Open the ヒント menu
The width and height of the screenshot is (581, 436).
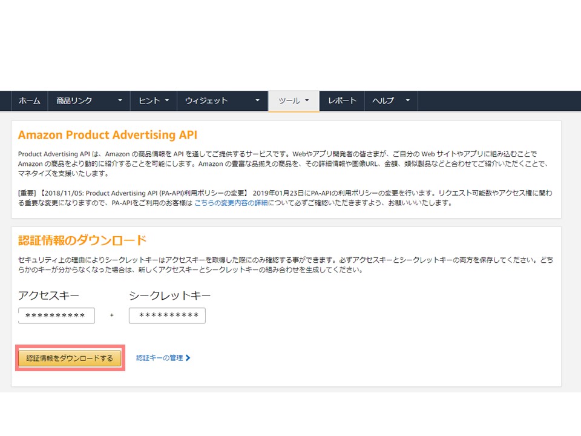(149, 101)
